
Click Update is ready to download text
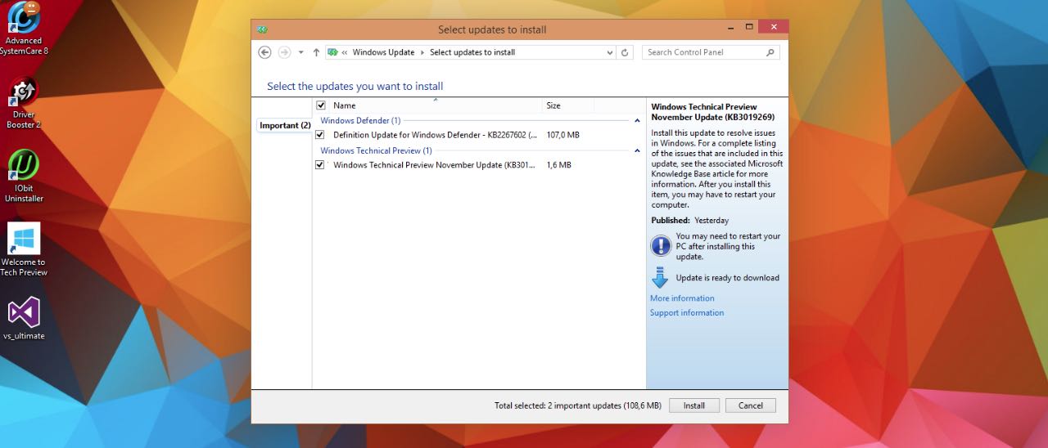[x=728, y=278]
